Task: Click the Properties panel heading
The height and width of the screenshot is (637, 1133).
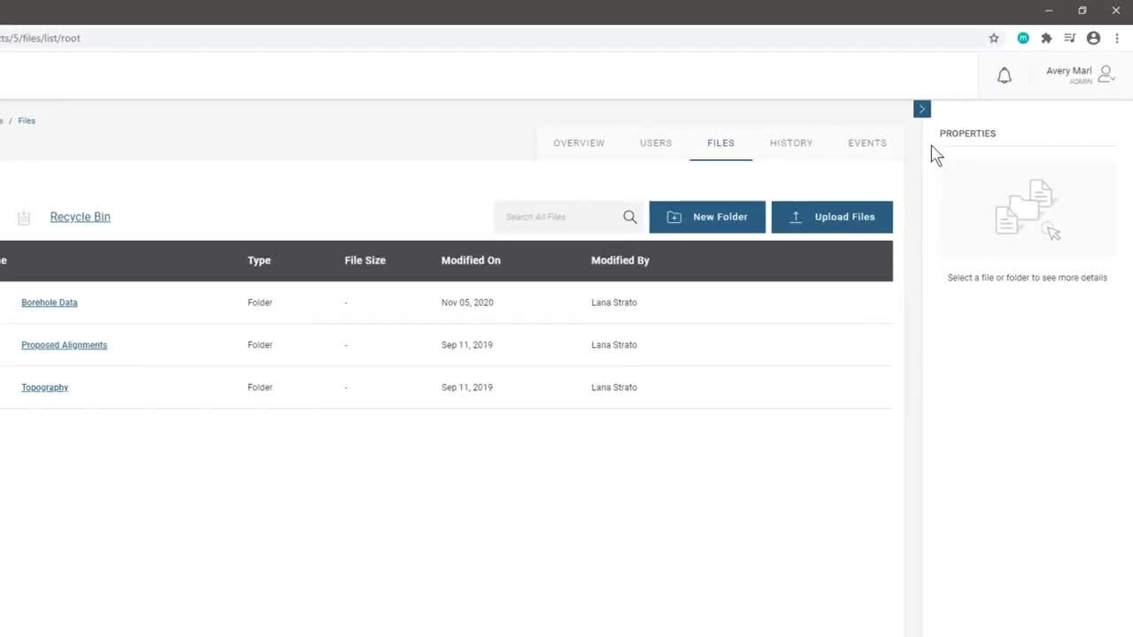Action: tap(967, 134)
